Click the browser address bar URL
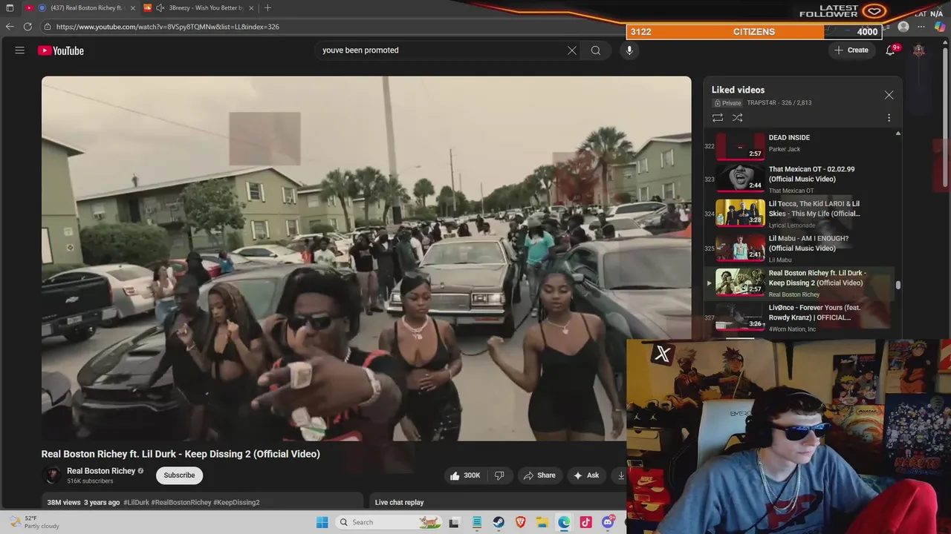This screenshot has width=951, height=534. point(168,27)
